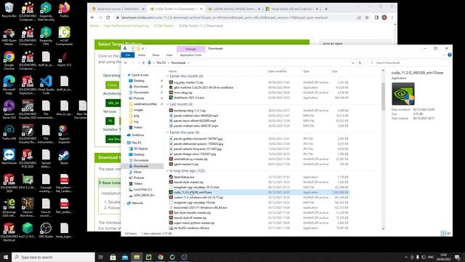Open Explorer help question mark icon

[450, 55]
